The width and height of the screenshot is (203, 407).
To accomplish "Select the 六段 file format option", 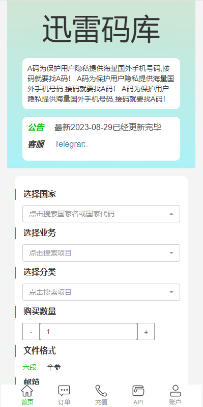I will [x=30, y=367].
